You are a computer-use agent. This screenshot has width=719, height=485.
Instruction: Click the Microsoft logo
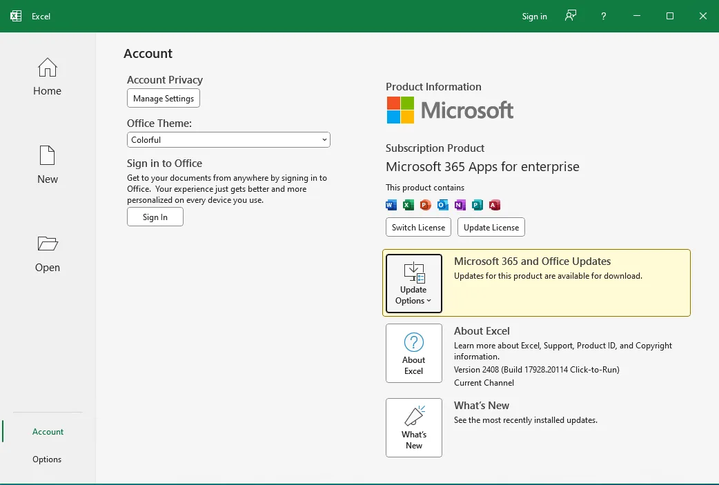(450, 110)
